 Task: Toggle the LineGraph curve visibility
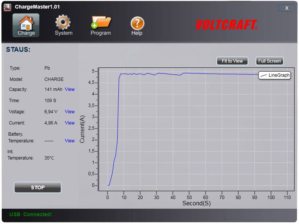(x=274, y=75)
